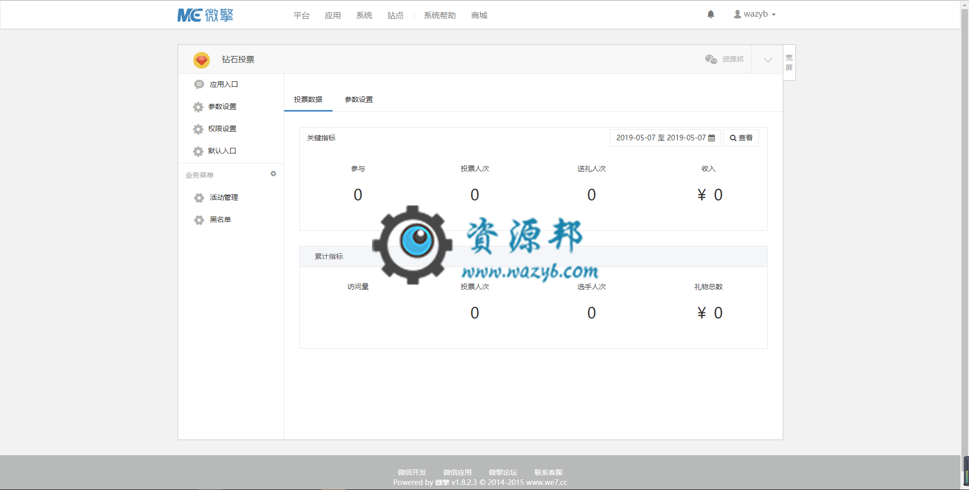Click the 查看 search button
The image size is (969, 490).
pos(741,138)
